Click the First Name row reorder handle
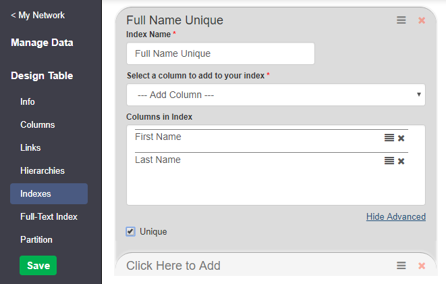The height and width of the screenshot is (284, 446). (x=389, y=138)
